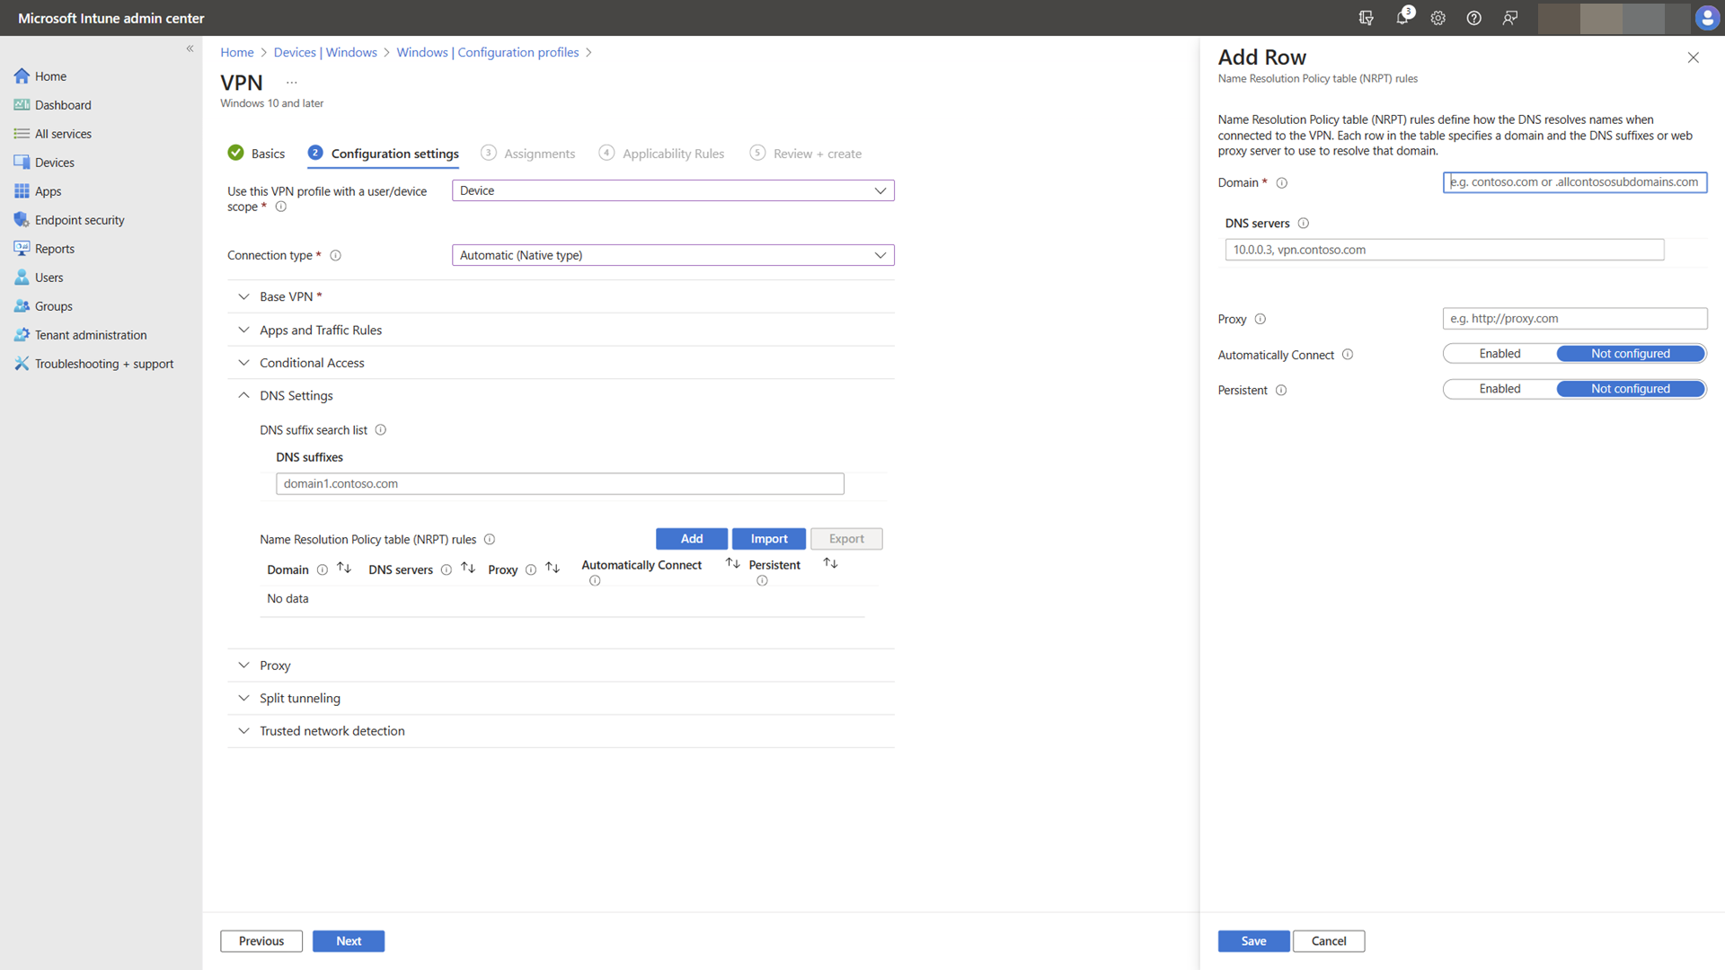Image resolution: width=1725 pixels, height=970 pixels.
Task: Expand the Proxy section
Action: point(561,666)
